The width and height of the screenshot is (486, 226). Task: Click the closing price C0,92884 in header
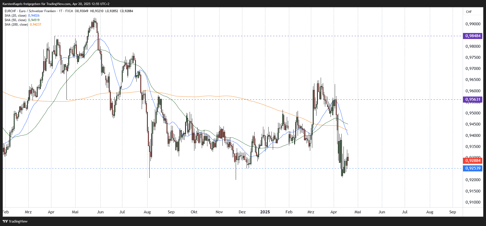tap(127, 11)
